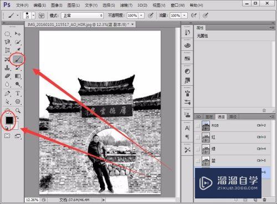Select the Eraser tool
The height and width of the screenshot is (204, 277).
7,76
